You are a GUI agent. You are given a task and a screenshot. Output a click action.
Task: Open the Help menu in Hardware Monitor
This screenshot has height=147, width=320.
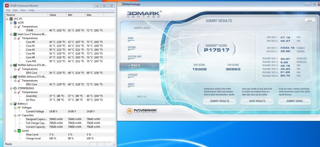point(32,10)
